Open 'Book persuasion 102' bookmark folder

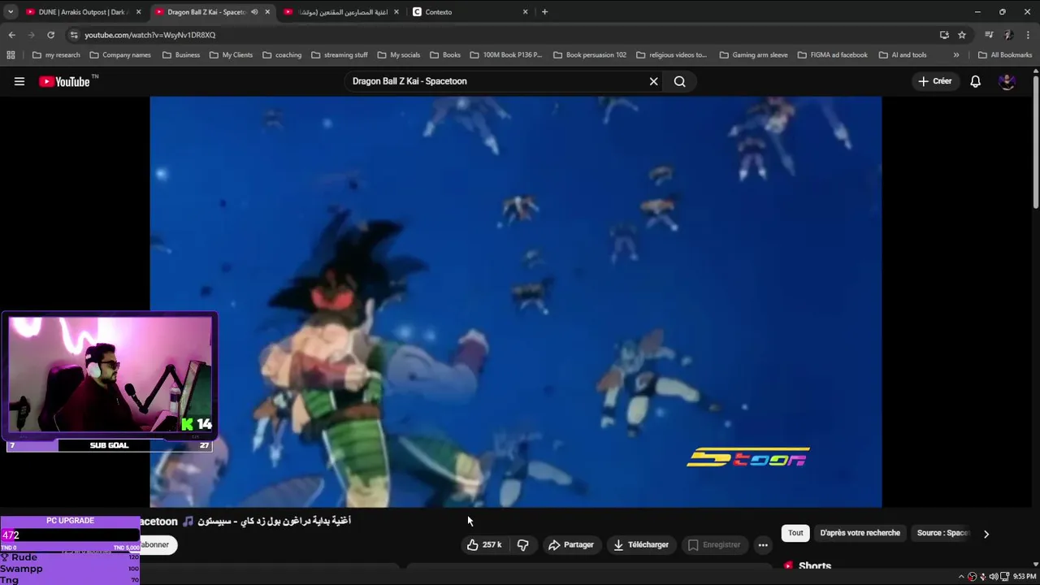point(590,55)
